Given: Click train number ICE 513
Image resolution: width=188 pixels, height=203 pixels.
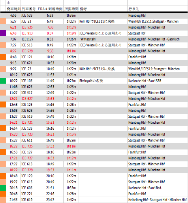Looking at the screenshot, I should 27,45.
